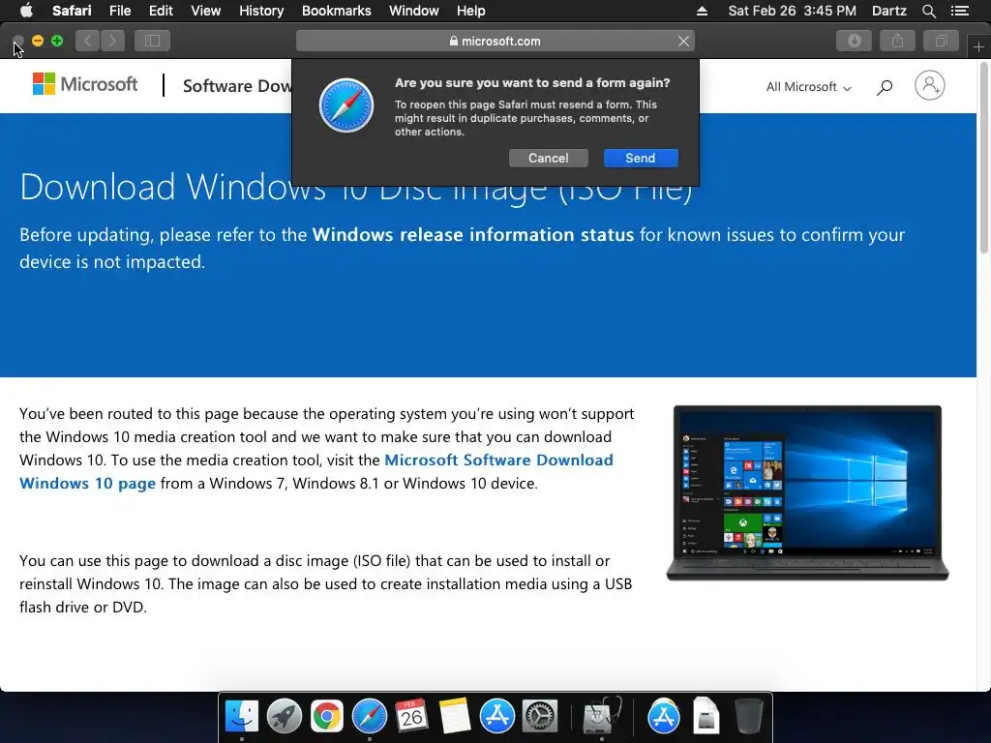Open the Safari share button
This screenshot has width=991, height=743.
tap(897, 41)
